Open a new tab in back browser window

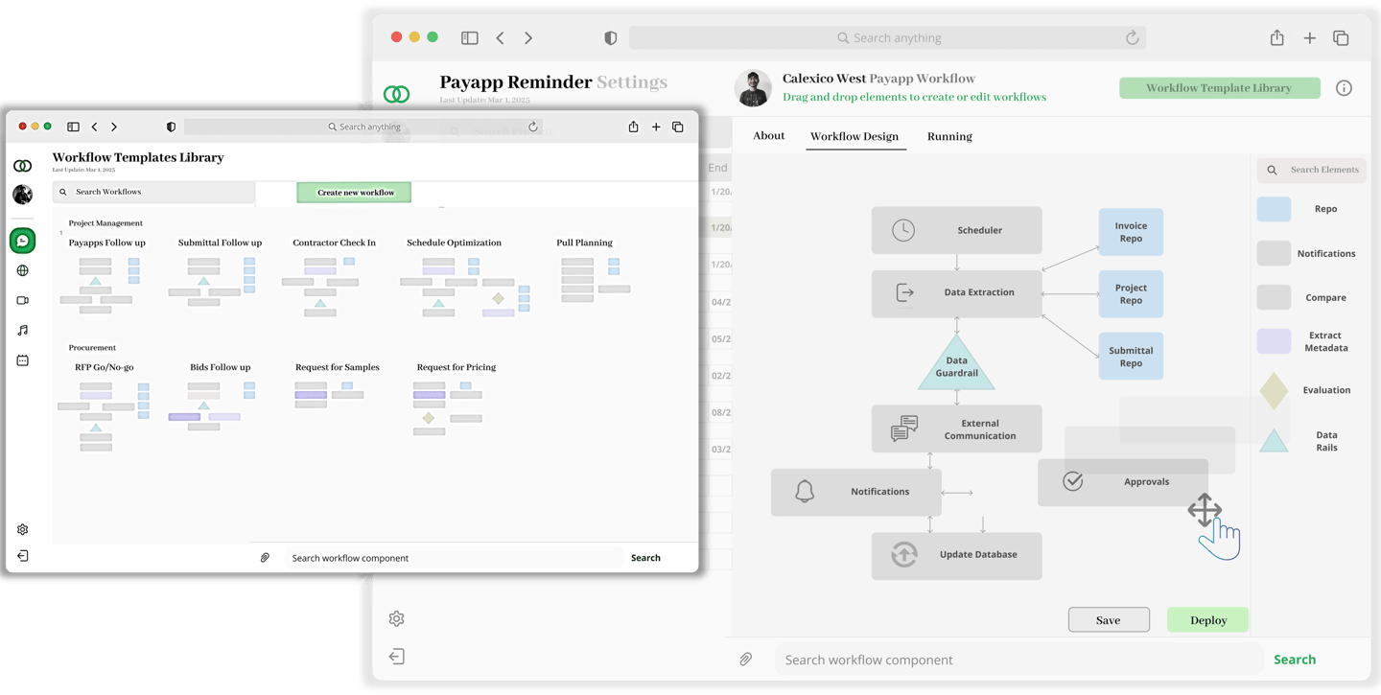click(x=1309, y=38)
